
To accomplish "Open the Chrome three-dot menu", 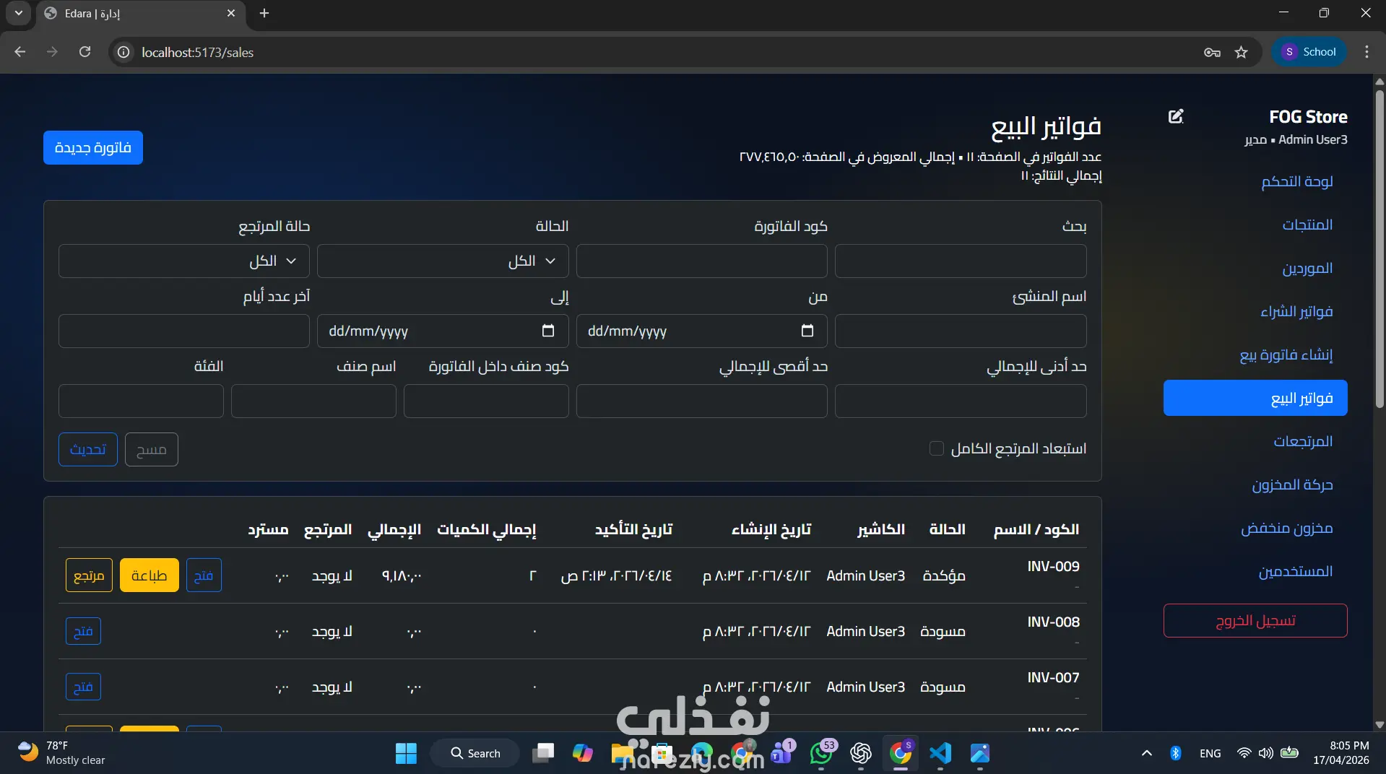I will click(1366, 52).
